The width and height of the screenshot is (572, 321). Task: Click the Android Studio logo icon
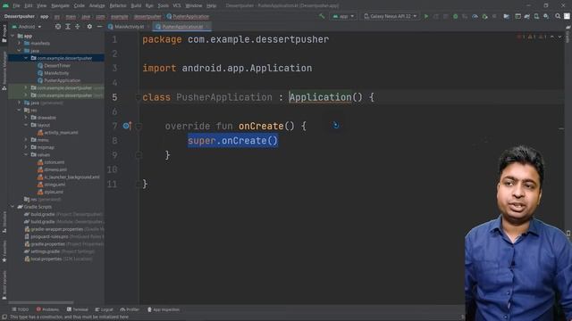(5, 5)
